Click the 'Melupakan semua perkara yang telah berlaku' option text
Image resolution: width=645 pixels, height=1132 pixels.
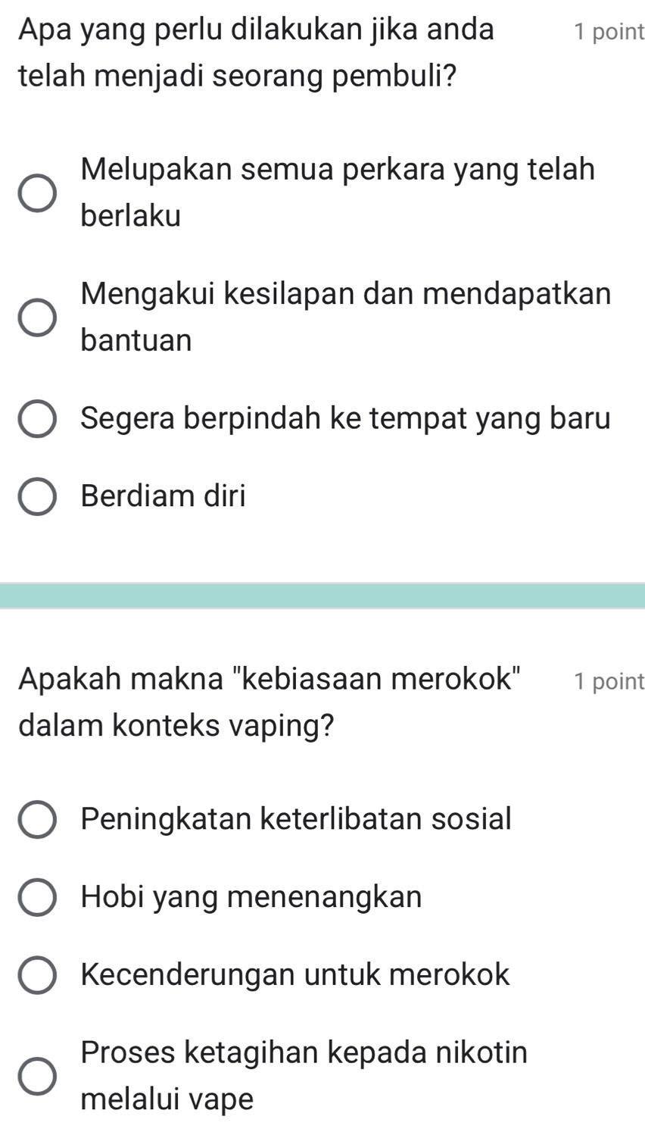click(x=338, y=192)
